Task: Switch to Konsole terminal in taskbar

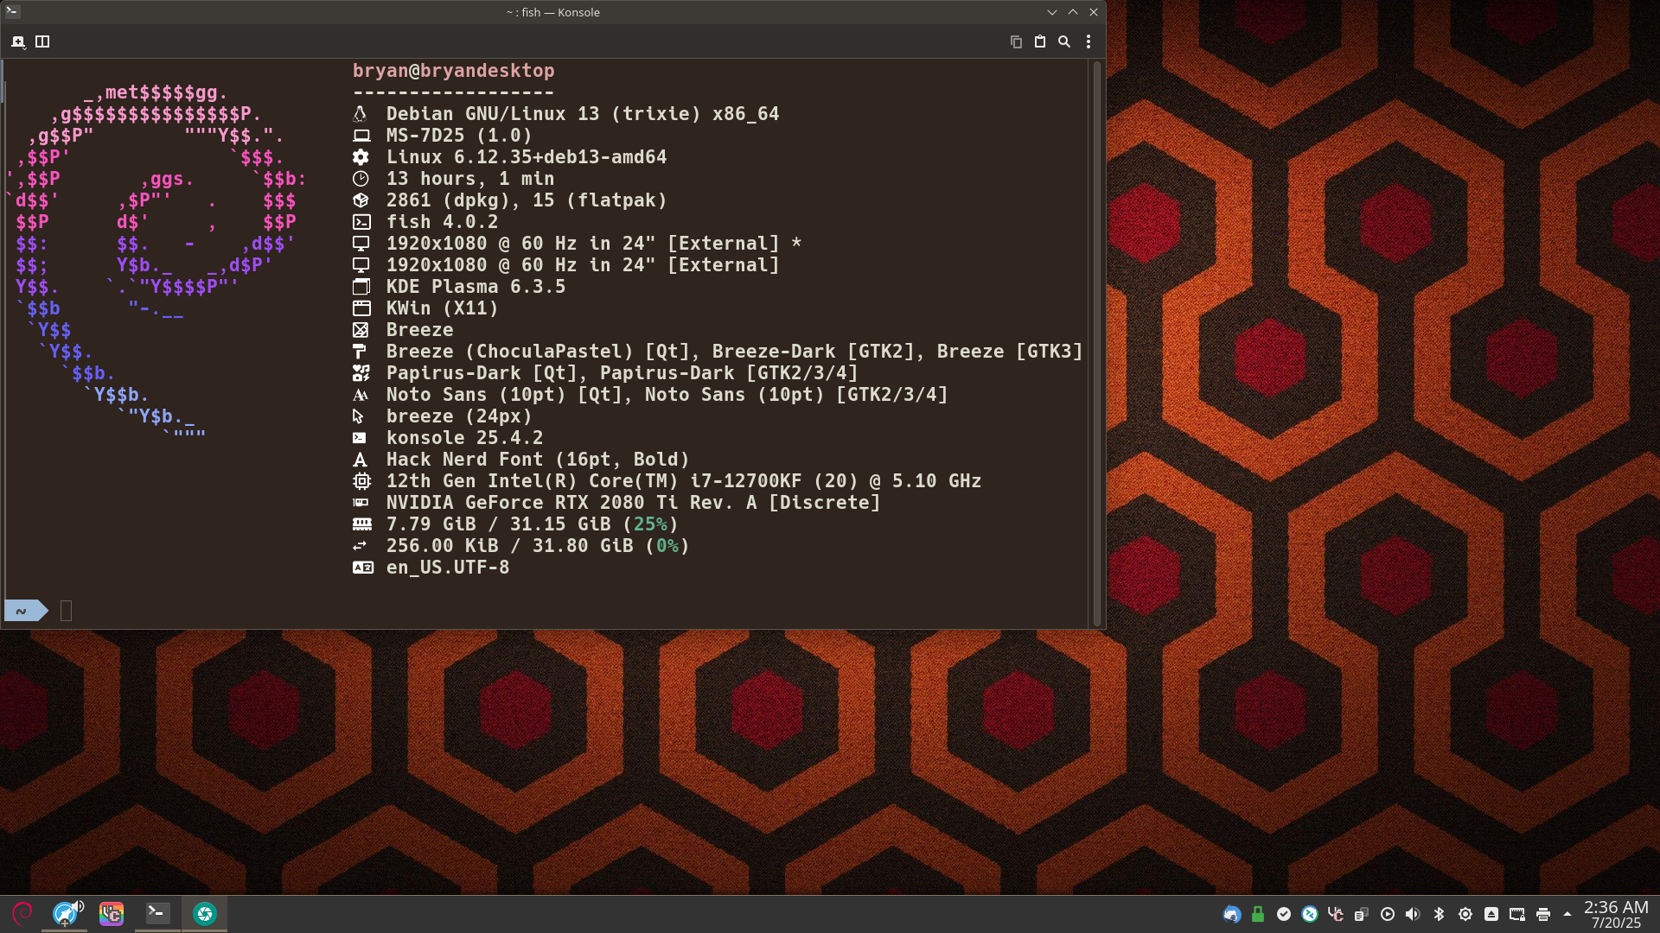Action: click(x=157, y=914)
